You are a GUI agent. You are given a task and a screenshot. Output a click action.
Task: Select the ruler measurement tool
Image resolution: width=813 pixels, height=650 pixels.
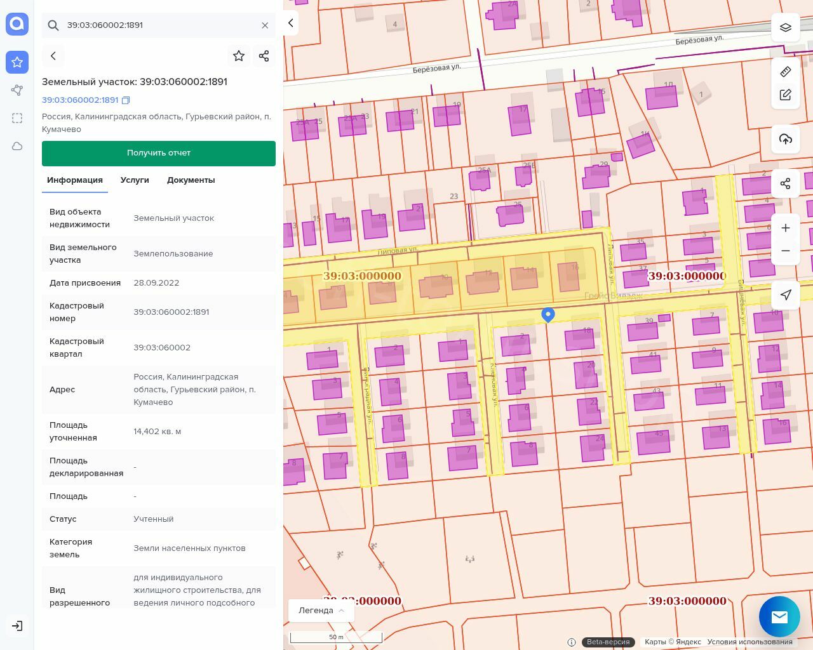(786, 72)
